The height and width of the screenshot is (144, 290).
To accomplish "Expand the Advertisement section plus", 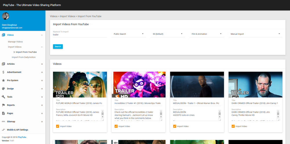I will 42,72.
